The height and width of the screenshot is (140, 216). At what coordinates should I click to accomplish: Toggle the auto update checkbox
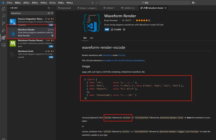[x=112, y=30]
